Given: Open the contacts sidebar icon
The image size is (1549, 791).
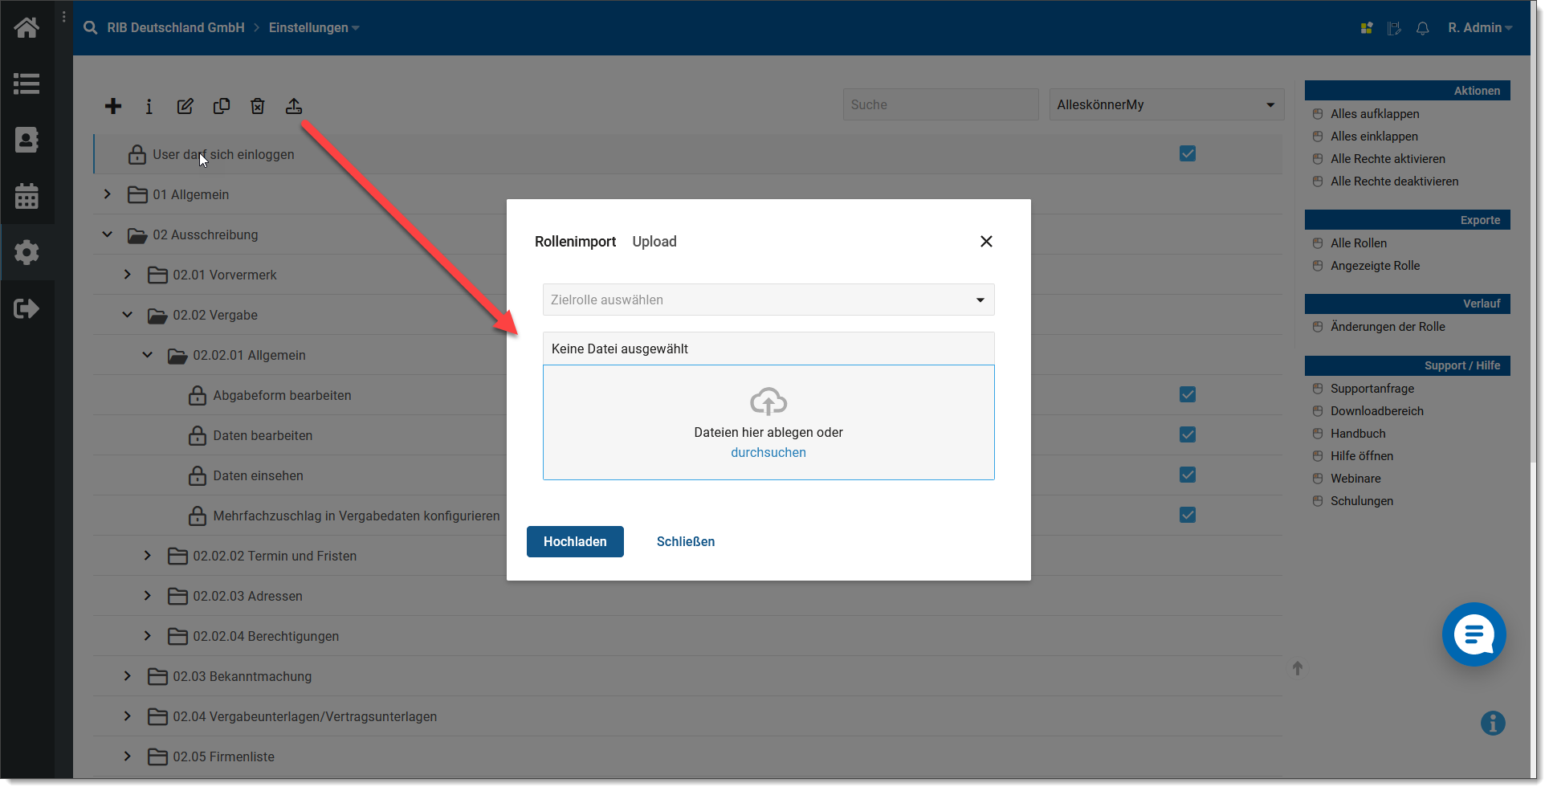Looking at the screenshot, I should point(26,140).
